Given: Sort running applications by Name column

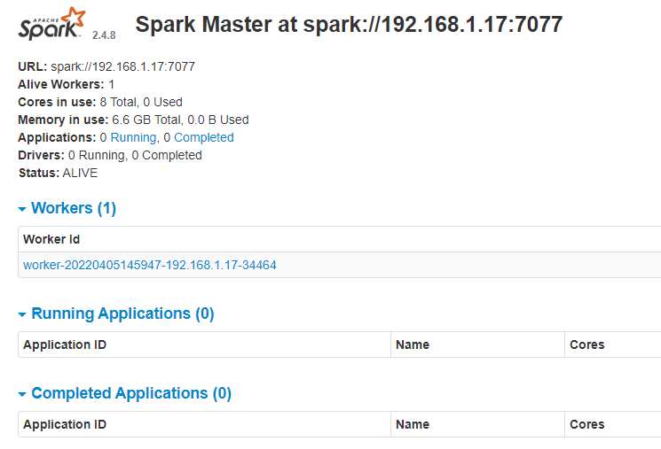Looking at the screenshot, I should coord(413,344).
